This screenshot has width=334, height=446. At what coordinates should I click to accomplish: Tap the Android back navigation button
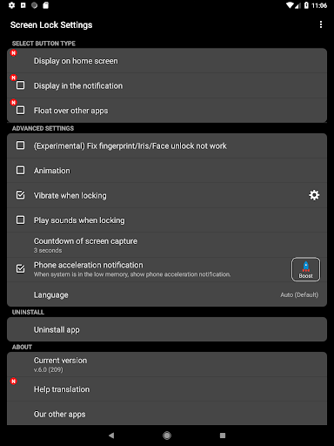111,436
